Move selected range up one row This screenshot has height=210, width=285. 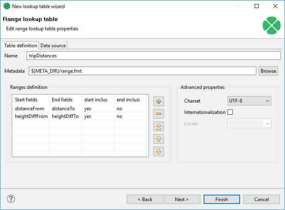pos(159,139)
